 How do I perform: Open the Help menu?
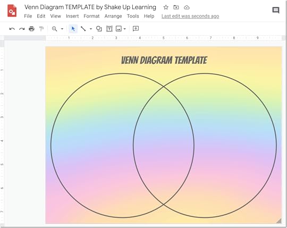pos(149,16)
